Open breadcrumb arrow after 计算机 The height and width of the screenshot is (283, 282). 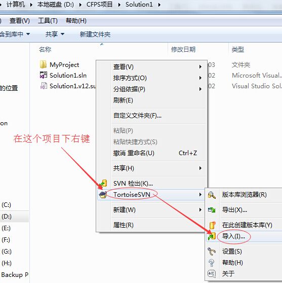[x=31, y=5]
